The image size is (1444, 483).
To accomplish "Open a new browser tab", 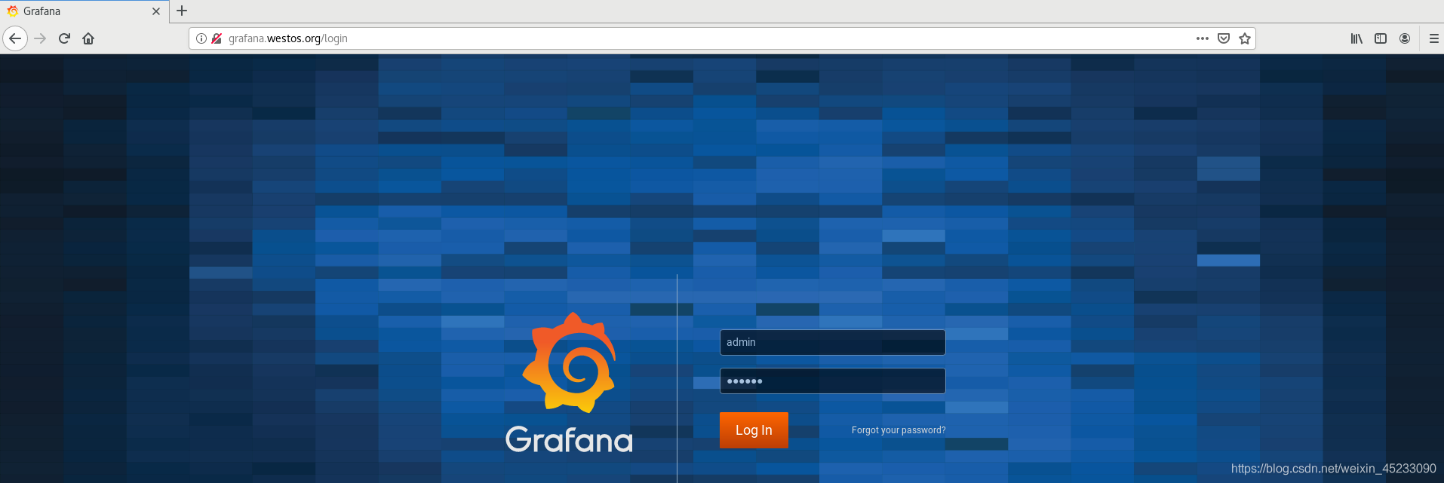I will coord(182,11).
